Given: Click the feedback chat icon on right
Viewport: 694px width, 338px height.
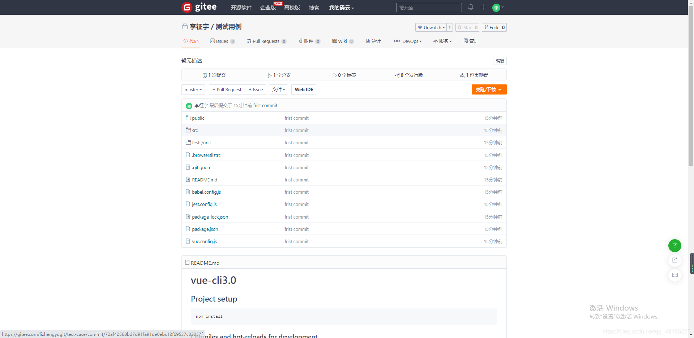Looking at the screenshot, I should point(674,275).
